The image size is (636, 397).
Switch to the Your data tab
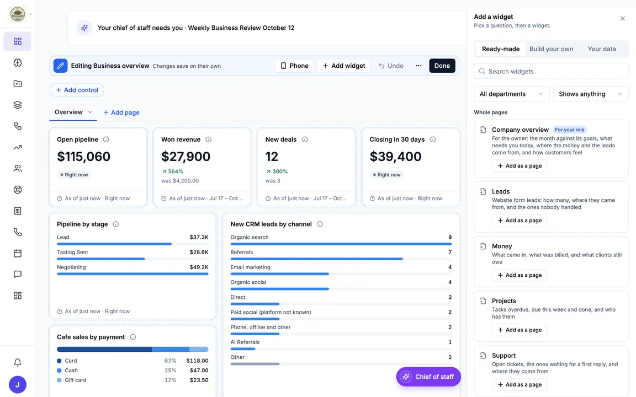pos(602,49)
